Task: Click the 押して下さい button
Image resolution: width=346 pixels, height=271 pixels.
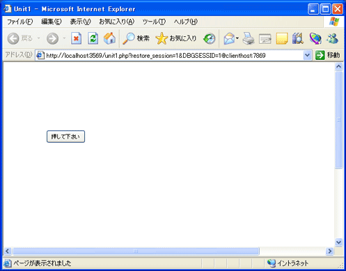Action: [x=65, y=137]
